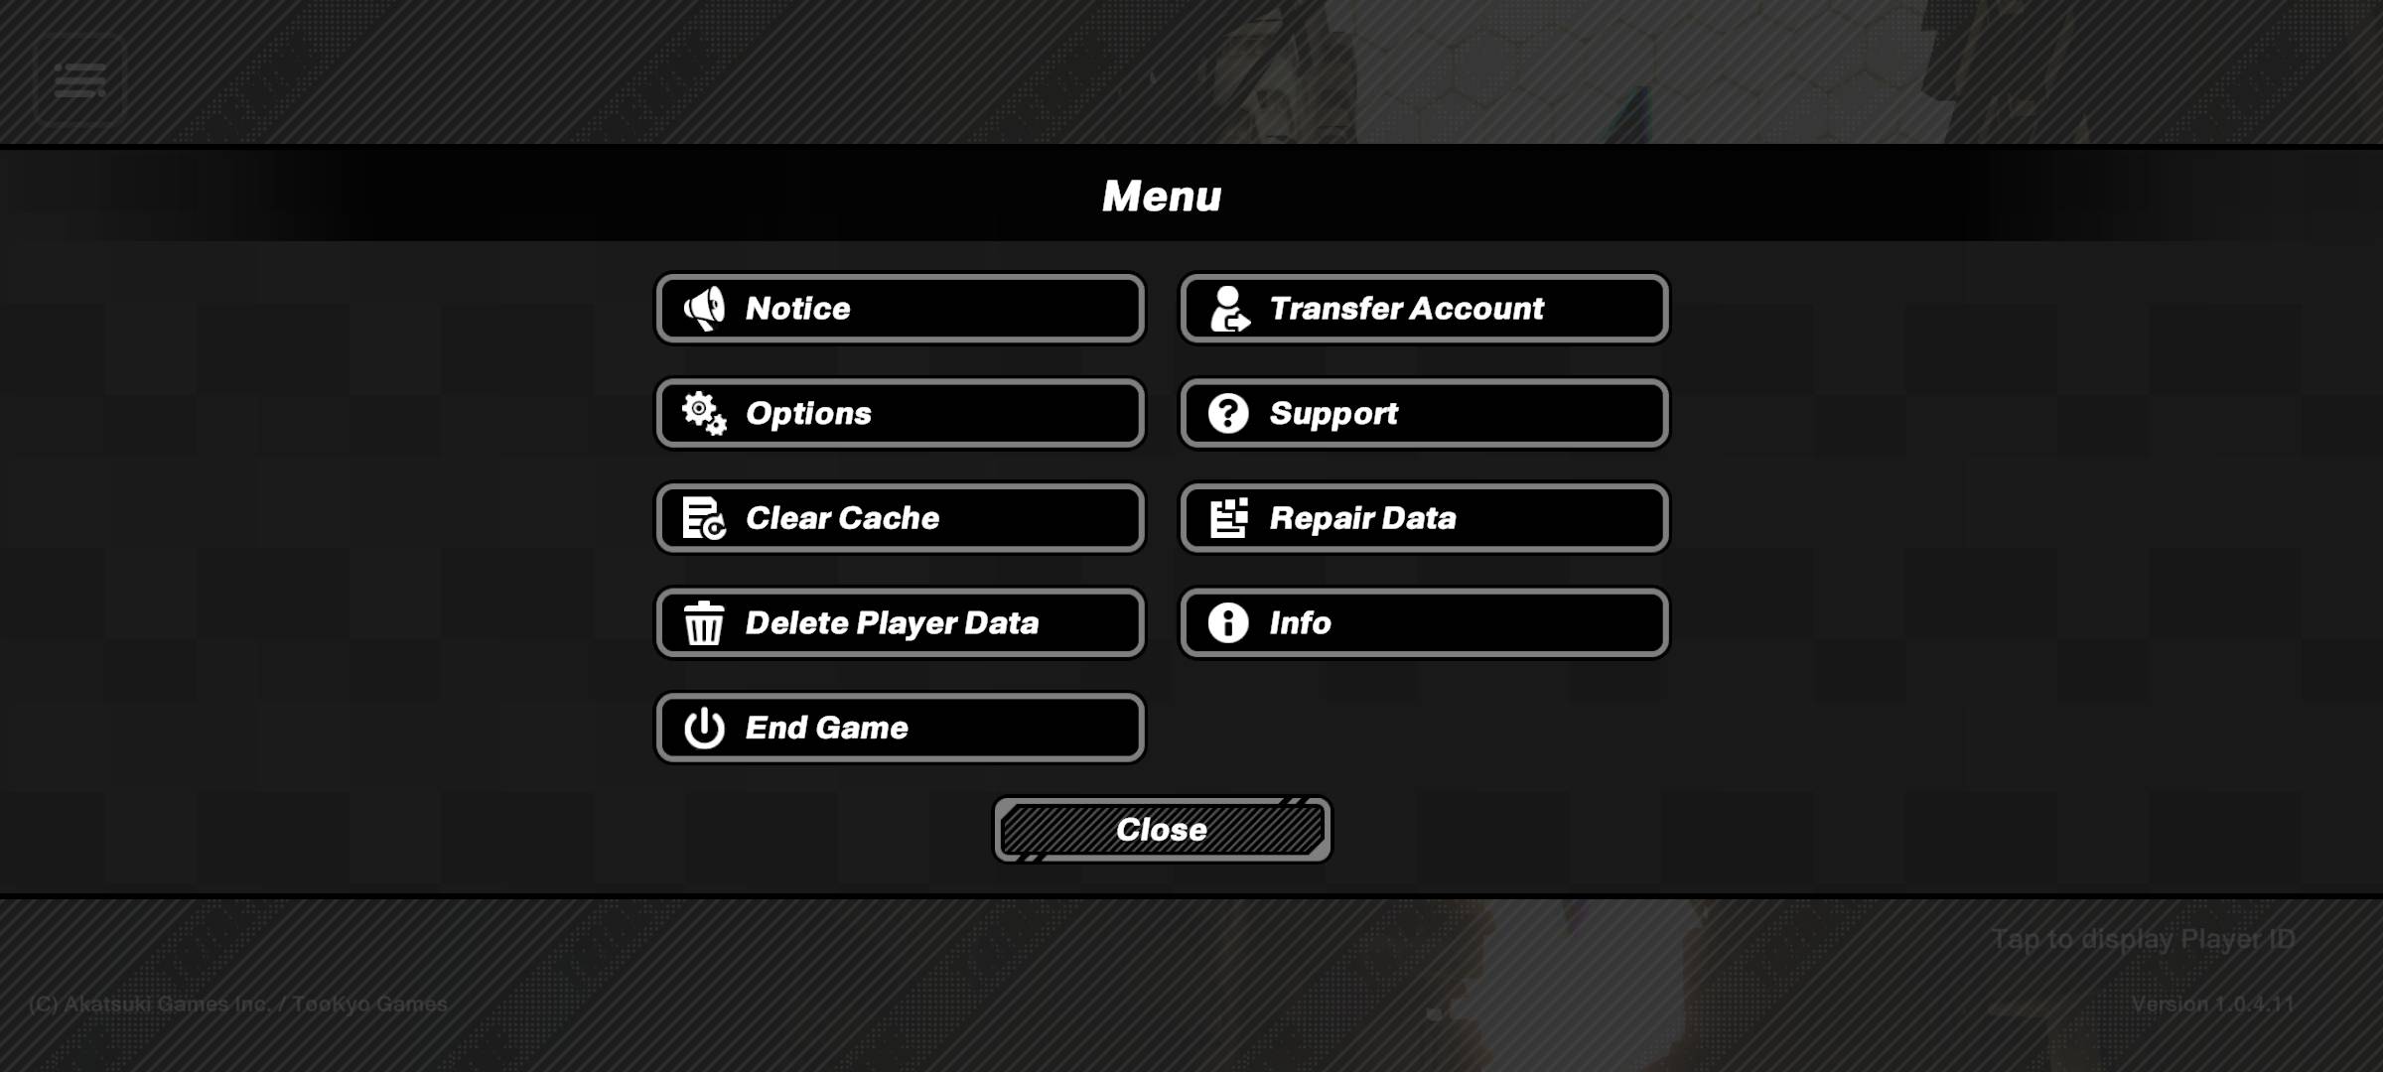Click the Delete Player Data trash icon
Image resolution: width=2383 pixels, height=1072 pixels.
tap(704, 622)
